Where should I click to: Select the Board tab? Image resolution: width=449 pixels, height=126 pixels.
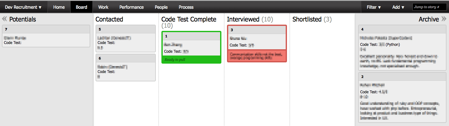point(81,7)
